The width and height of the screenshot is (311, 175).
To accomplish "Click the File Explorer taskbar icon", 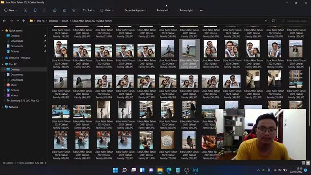I will (x=160, y=170).
